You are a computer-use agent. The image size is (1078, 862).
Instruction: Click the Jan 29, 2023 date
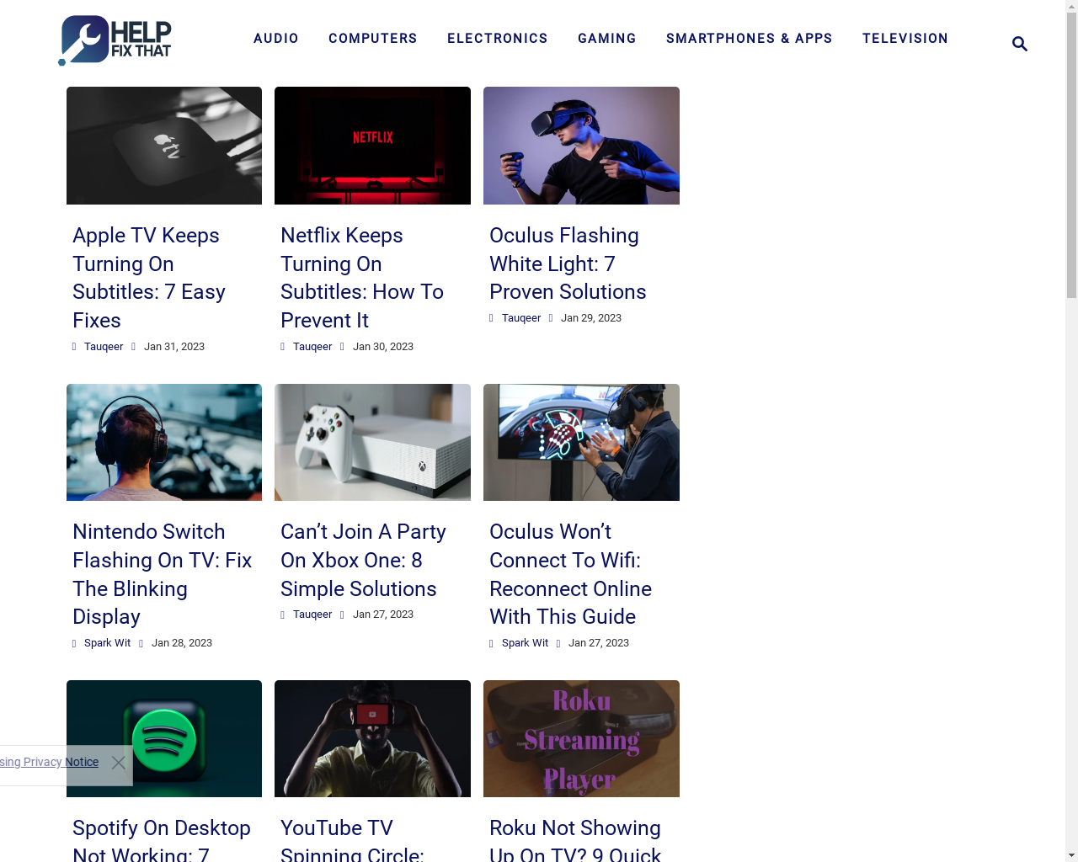pos(591,318)
